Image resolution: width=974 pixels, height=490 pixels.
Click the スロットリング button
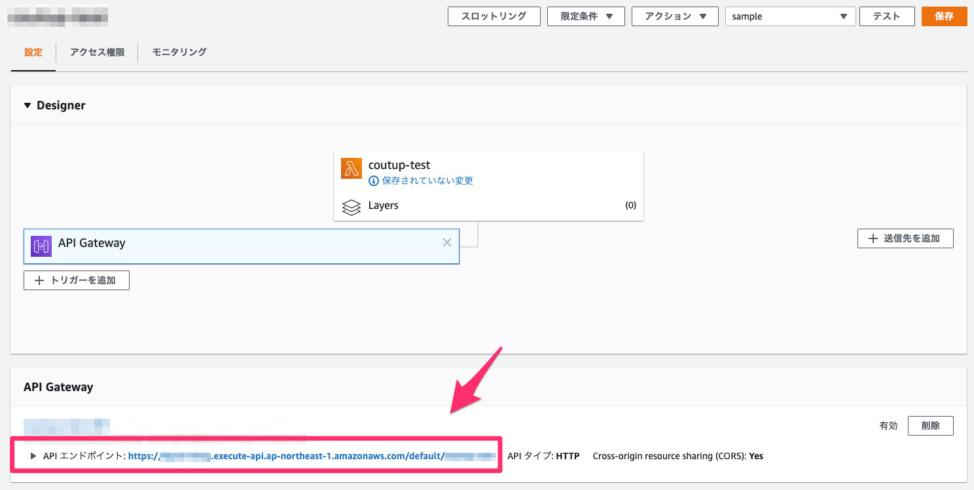coord(494,16)
